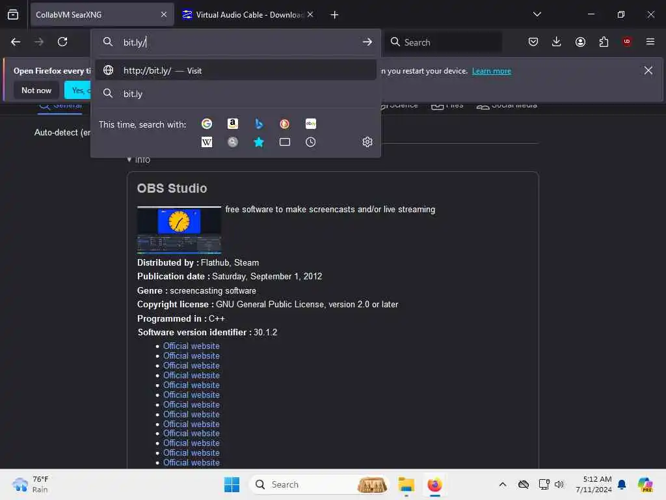This screenshot has height=500, width=666.
Task: Click the Publication date line
Action: click(x=230, y=276)
